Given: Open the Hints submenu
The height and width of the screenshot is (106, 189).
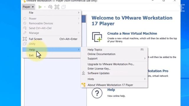Looking at the screenshot, I should tap(114, 79).
